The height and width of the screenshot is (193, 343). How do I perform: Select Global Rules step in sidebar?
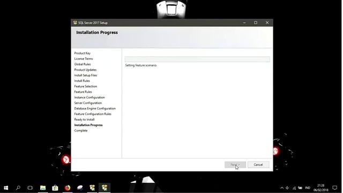tap(83, 64)
